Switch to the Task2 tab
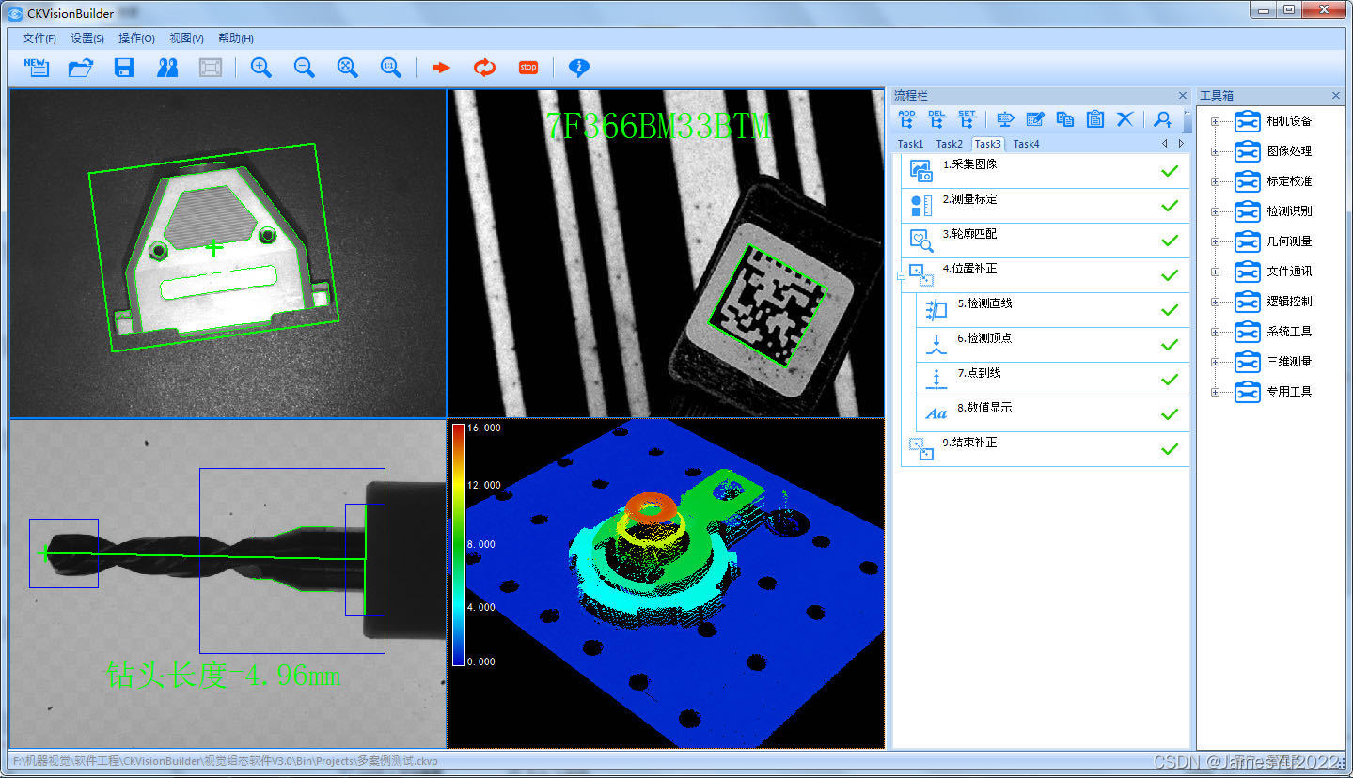Screen dimensions: 1353x778 point(949,144)
